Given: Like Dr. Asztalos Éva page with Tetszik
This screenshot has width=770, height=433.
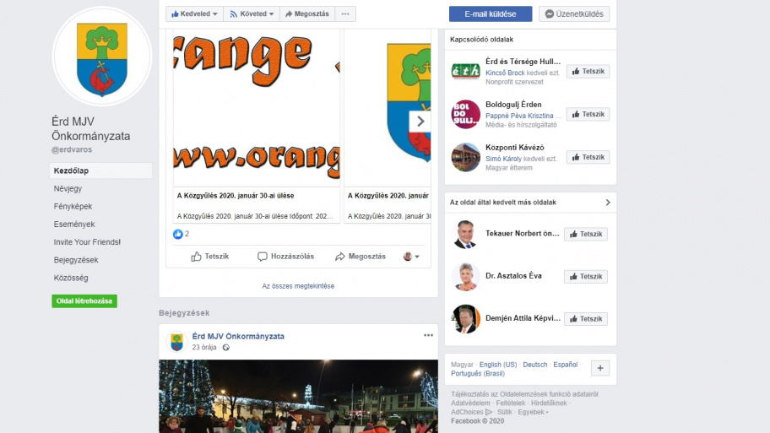Looking at the screenshot, I should click(586, 276).
